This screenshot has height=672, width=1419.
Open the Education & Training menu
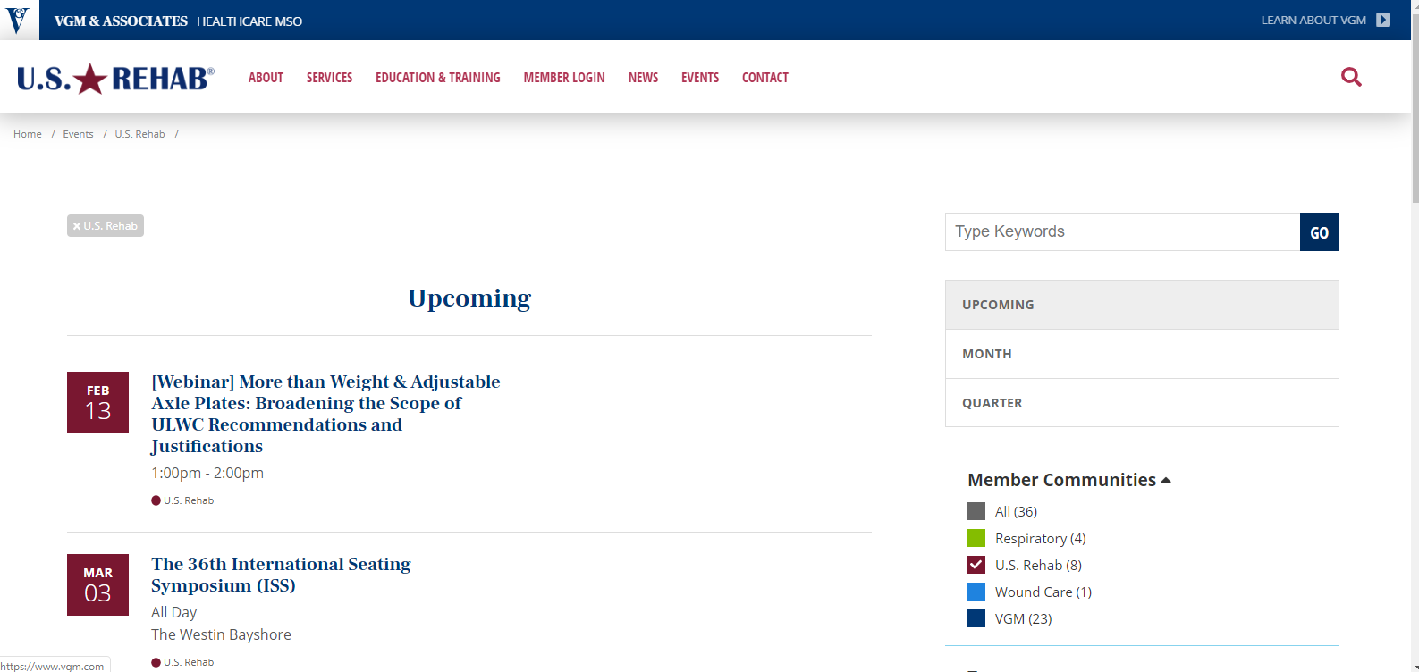437,78
